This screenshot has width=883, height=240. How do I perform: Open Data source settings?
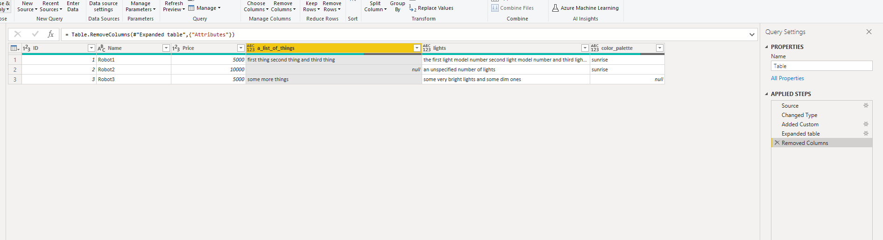tap(103, 6)
